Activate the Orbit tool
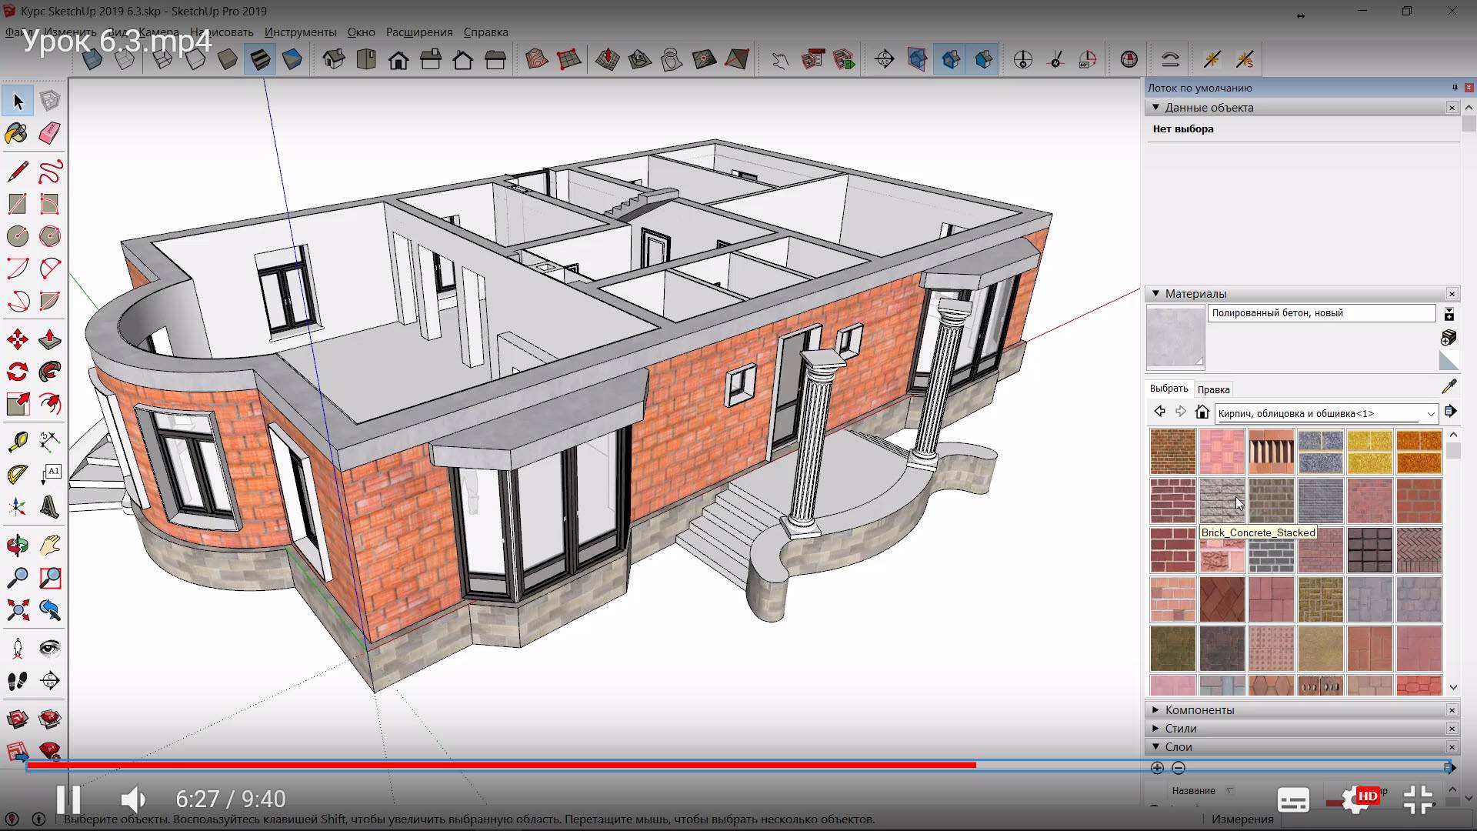Screen dimensions: 1477x831 [17, 546]
